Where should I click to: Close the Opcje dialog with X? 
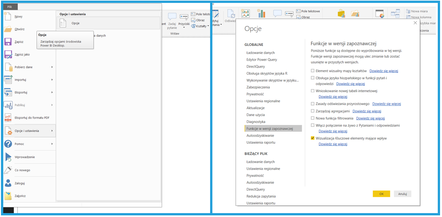click(x=415, y=23)
